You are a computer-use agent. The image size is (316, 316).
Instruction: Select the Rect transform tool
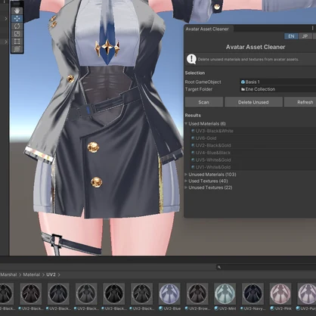coord(17,42)
